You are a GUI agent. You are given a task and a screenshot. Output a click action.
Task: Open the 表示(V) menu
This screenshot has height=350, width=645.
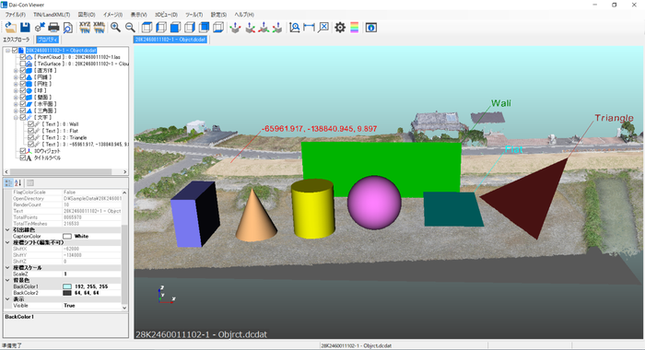click(x=138, y=15)
